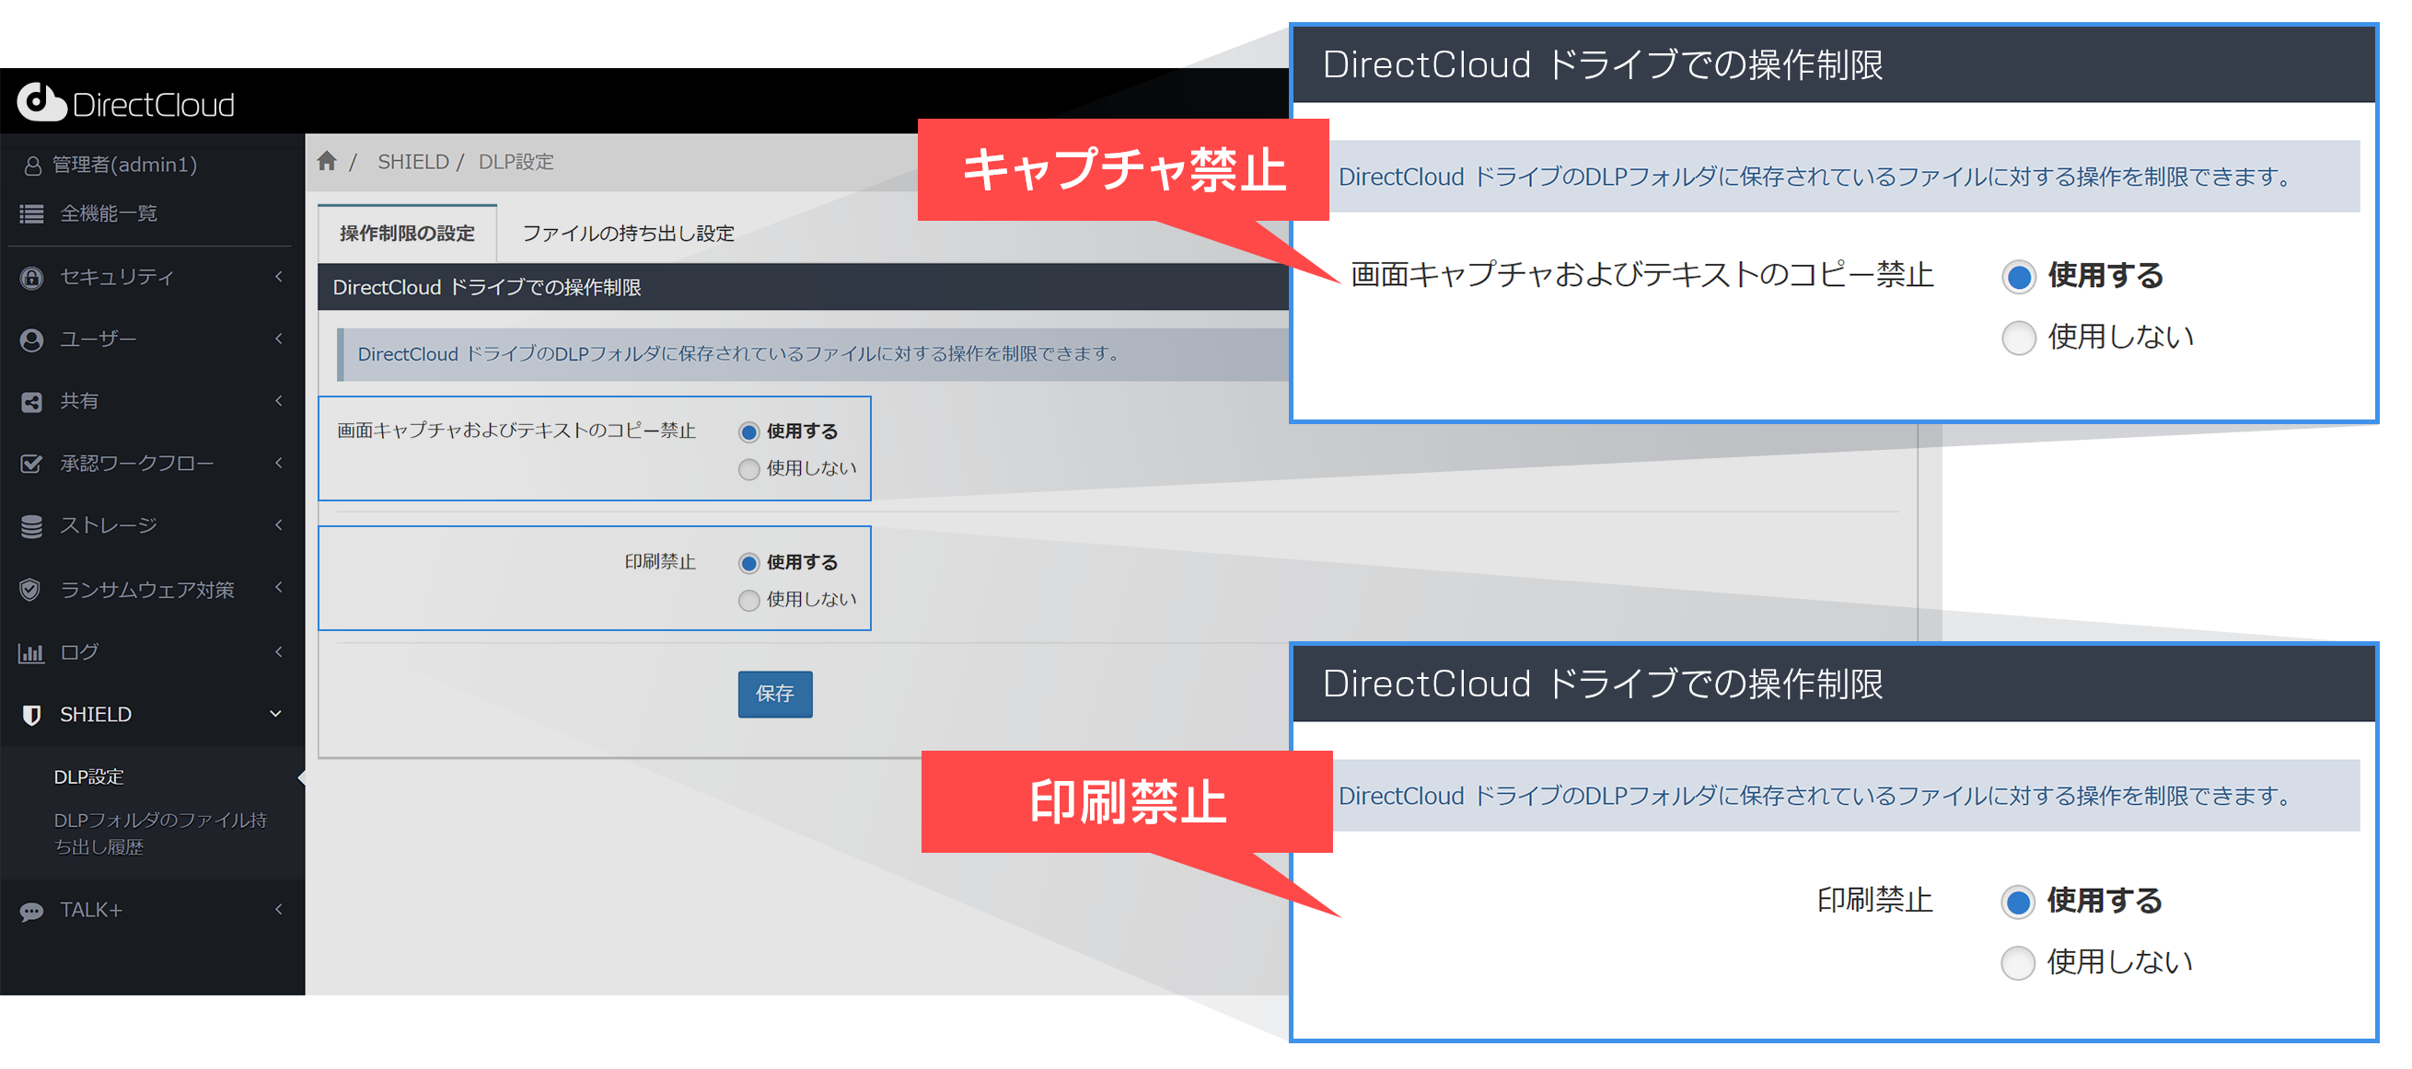Click DirectCloud ドライブでの操作制限 main panel header
Screen dimensions: 2412x1069
(487, 287)
